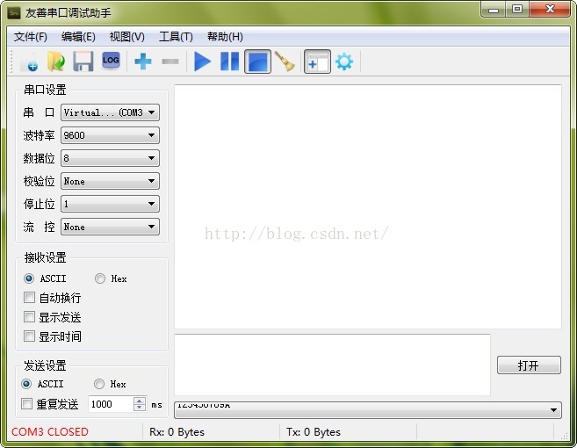Open the 串口 Virtual COM3 dropdown
This screenshot has width=577, height=448.
coord(110,112)
